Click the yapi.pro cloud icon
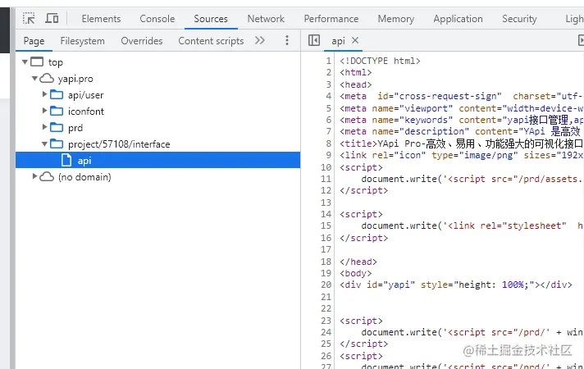The image size is (584, 369). [x=47, y=78]
